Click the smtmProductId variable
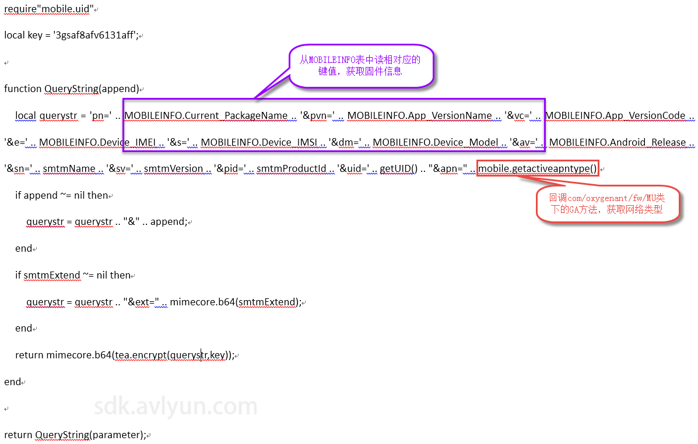 (291, 168)
